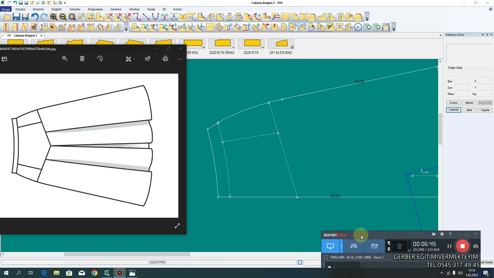The height and width of the screenshot is (278, 494).
Task: Select Bandicam game recording mode
Action: (354, 246)
